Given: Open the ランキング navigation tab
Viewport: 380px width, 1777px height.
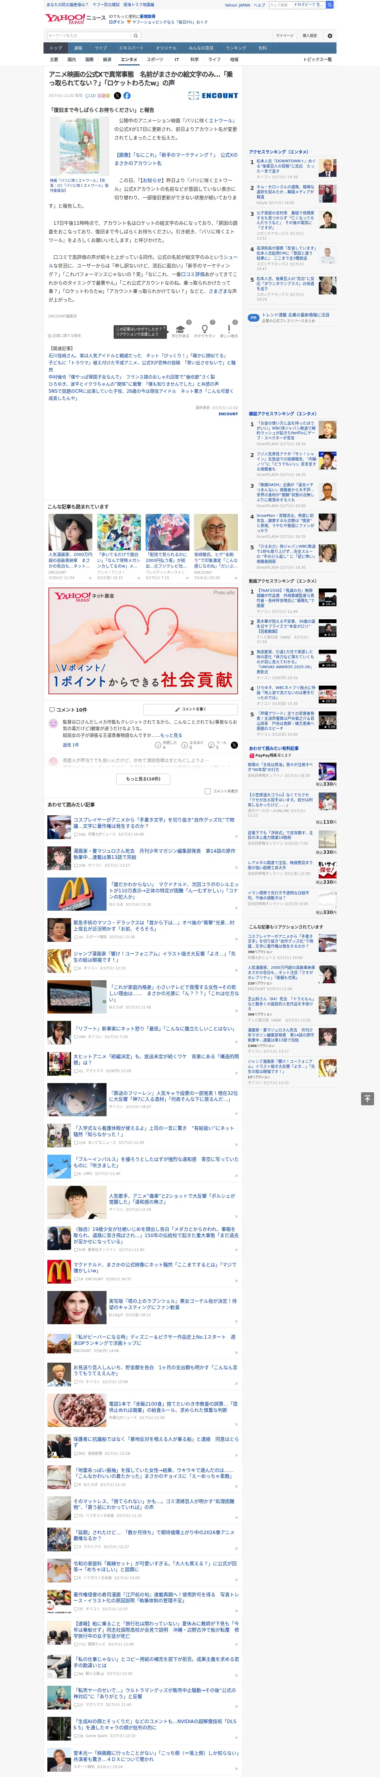Looking at the screenshot, I should pos(236,48).
